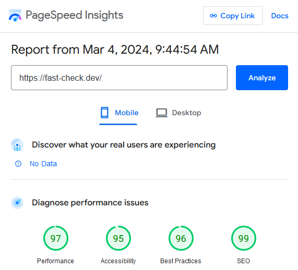Click the Best Practices label
This screenshot has height=270, width=298.
[181, 261]
